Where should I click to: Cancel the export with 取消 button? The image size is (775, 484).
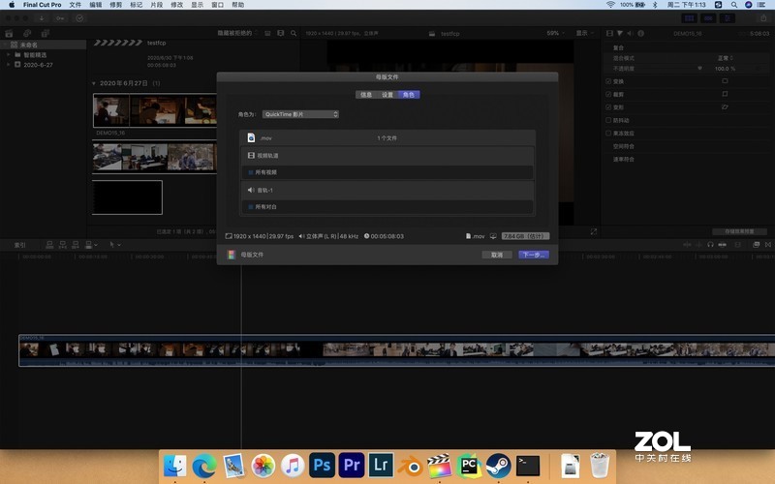pos(496,255)
